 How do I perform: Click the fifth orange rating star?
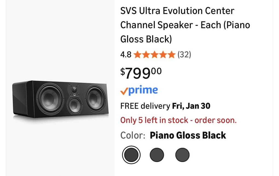point(171,55)
